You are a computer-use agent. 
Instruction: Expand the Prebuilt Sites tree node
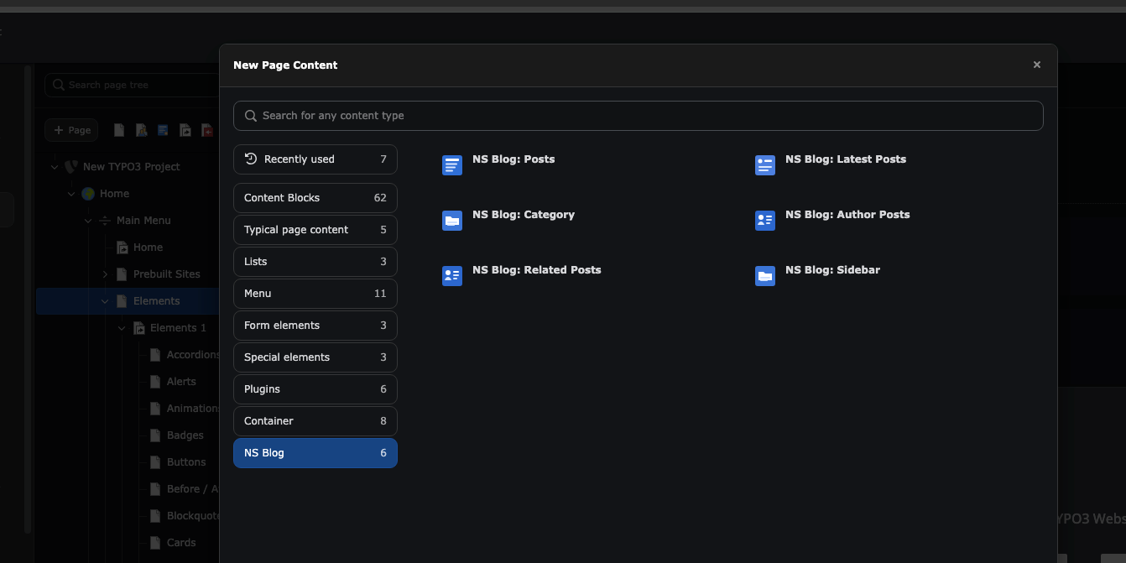[104, 274]
